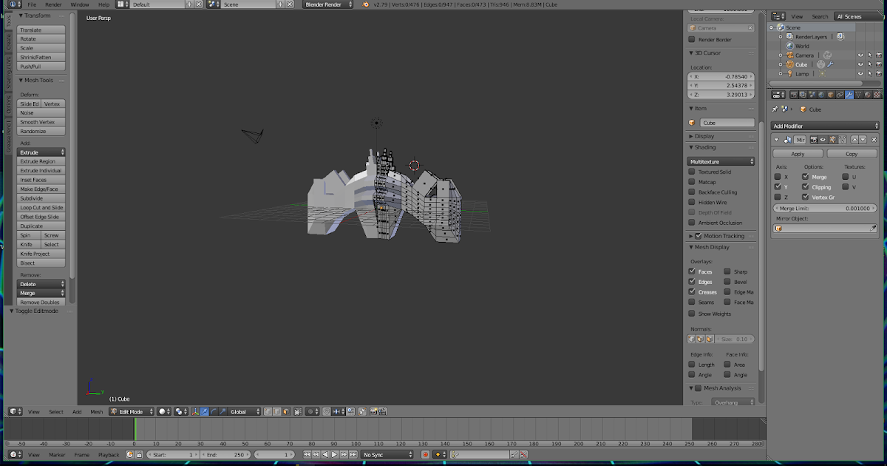This screenshot has width=887, height=466.
Task: Toggle the timeline frame range lock icon
Action: coord(139,454)
